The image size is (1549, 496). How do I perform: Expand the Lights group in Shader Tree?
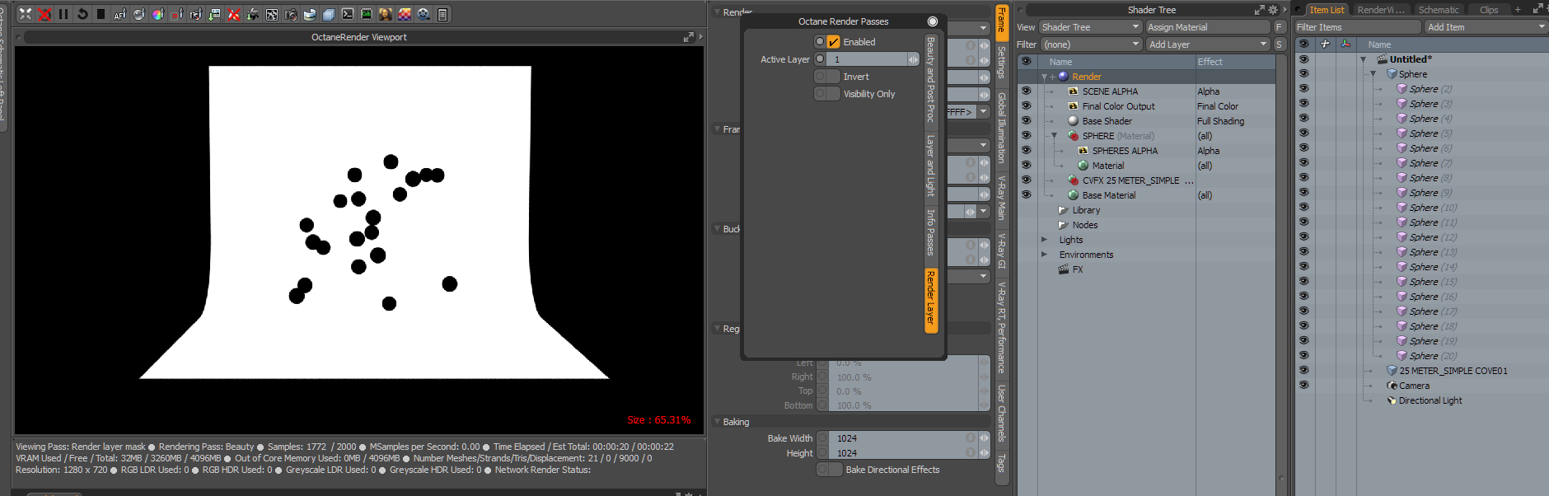point(1044,240)
